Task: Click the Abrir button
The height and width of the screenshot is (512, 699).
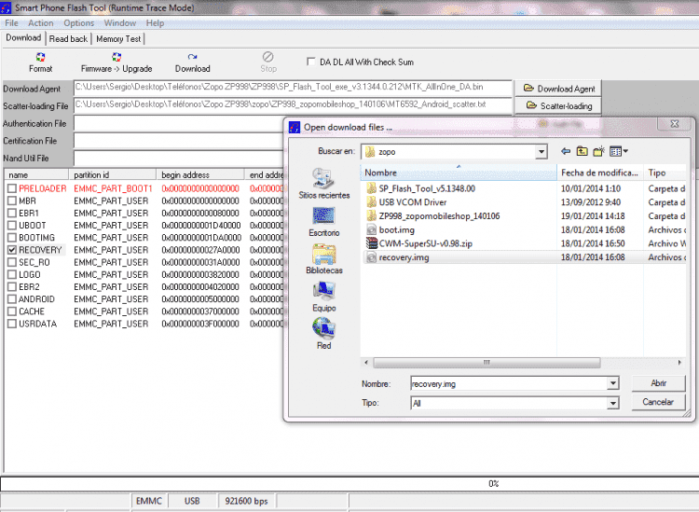Action: [658, 383]
